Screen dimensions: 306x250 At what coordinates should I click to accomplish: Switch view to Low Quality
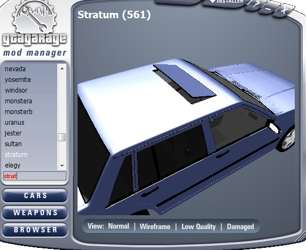pos(198,226)
